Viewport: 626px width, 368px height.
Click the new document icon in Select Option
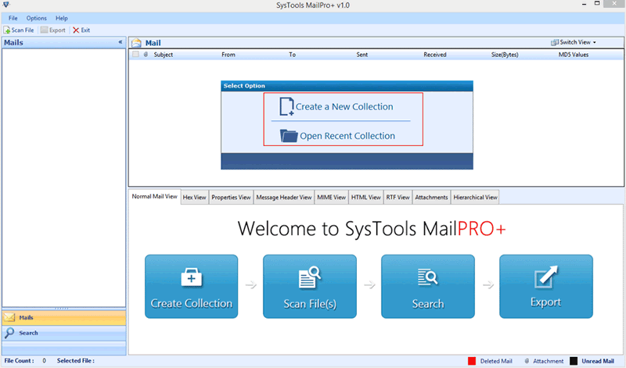coord(286,106)
